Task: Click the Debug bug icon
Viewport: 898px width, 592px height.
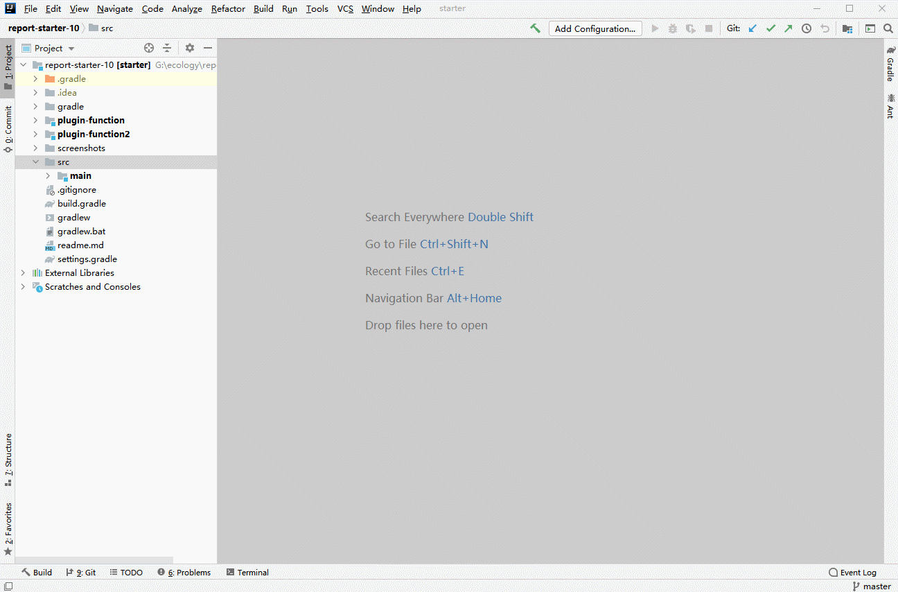Action: [x=673, y=28]
